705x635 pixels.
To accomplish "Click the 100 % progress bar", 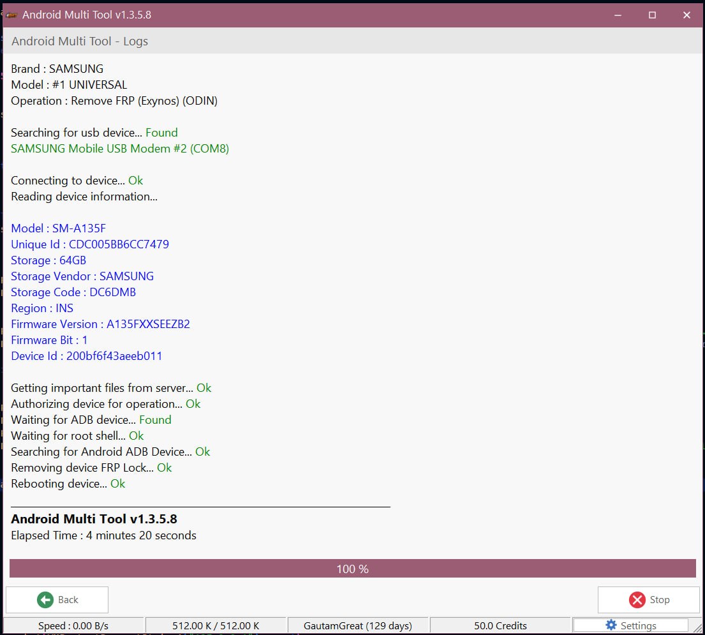I will 352,569.
